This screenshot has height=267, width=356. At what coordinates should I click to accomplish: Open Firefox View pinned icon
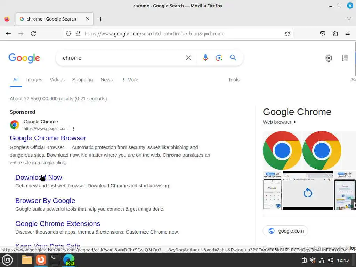tap(7, 19)
